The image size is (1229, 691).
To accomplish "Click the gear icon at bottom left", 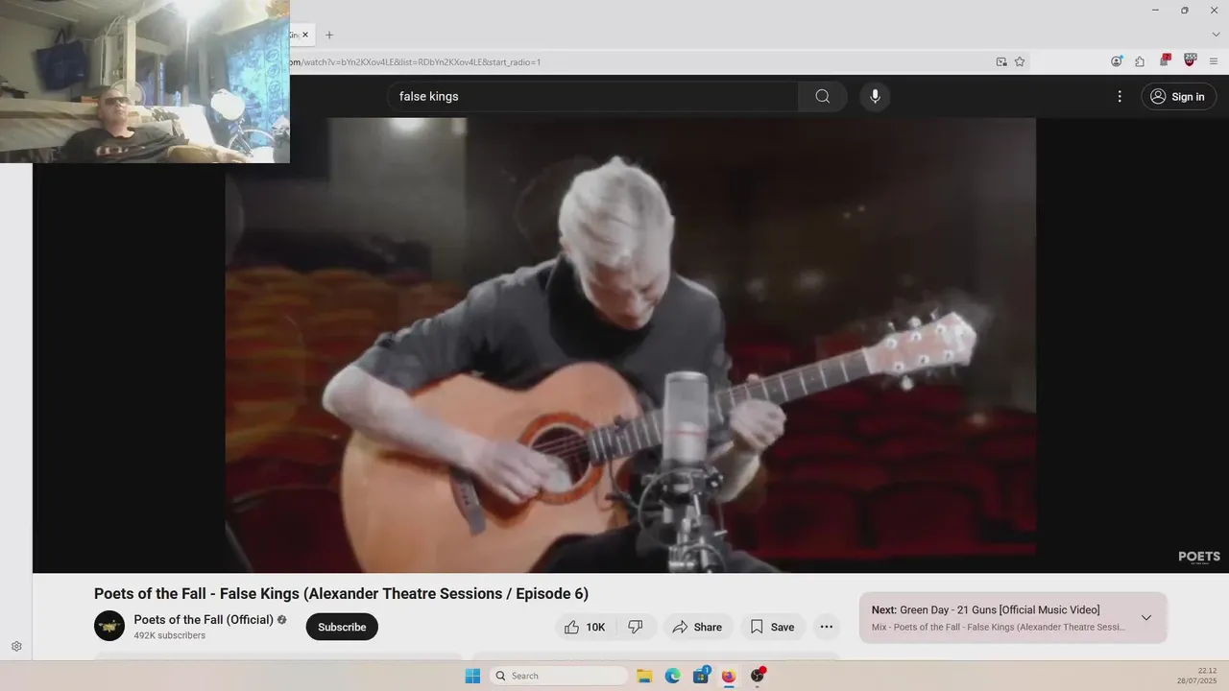I will click(16, 647).
